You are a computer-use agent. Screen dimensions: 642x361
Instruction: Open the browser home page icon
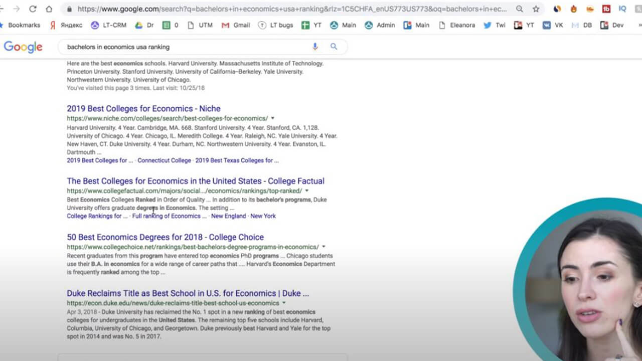pos(49,9)
